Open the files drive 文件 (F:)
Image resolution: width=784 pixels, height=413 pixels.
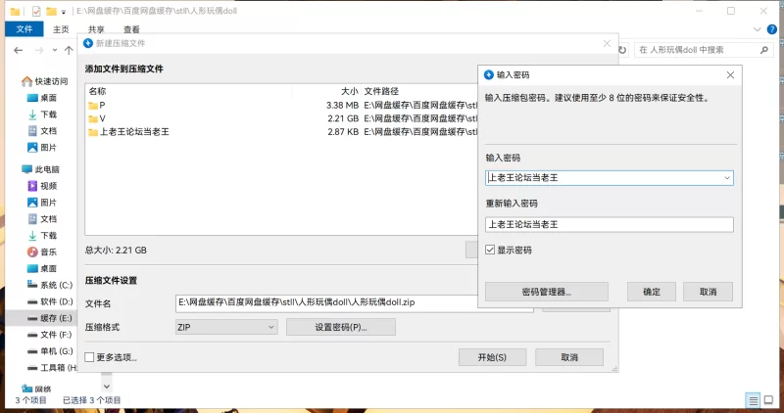(x=50, y=334)
